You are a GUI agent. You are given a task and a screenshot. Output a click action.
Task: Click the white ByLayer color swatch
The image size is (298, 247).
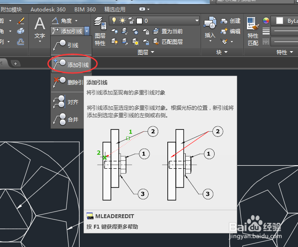(280, 21)
